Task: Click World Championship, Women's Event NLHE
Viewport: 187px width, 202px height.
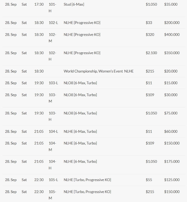Action: click(98, 71)
